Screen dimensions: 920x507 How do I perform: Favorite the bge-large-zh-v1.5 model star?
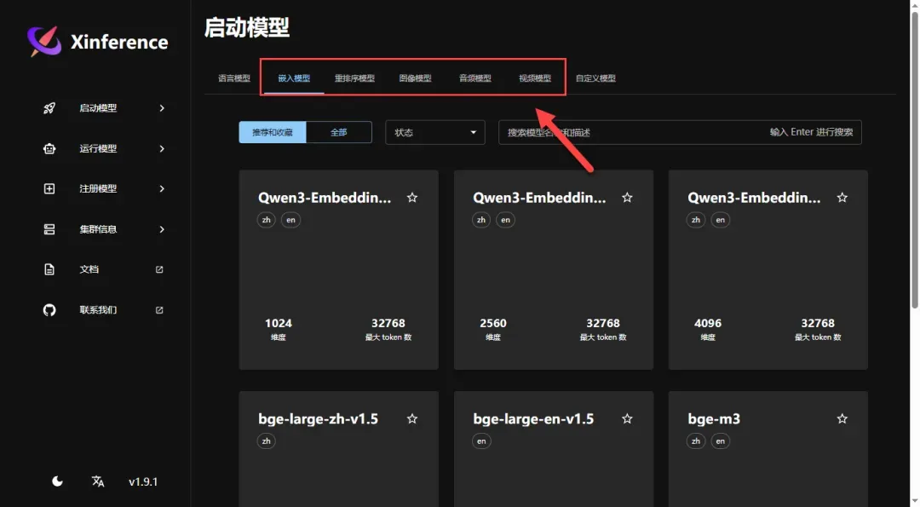coord(412,419)
